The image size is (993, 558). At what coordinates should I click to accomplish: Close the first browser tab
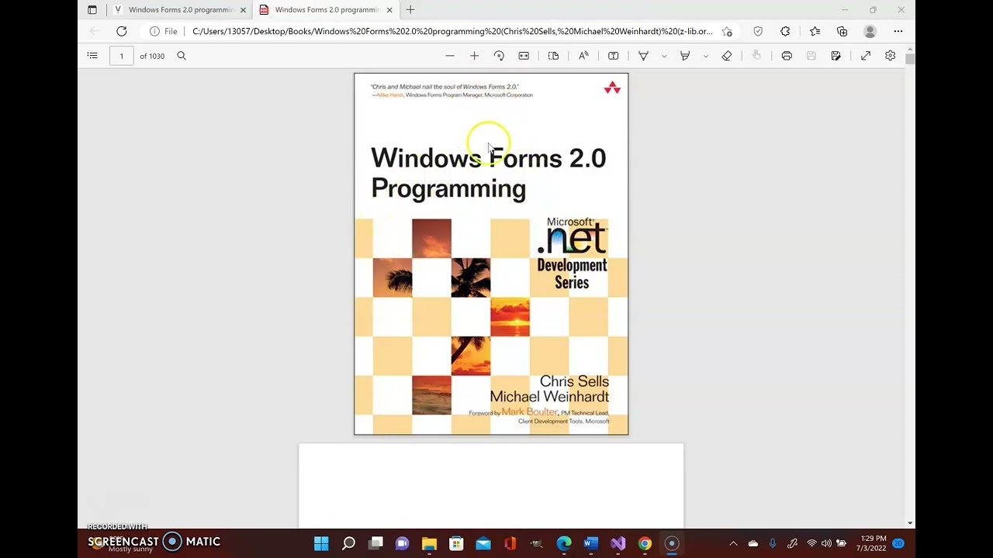243,10
